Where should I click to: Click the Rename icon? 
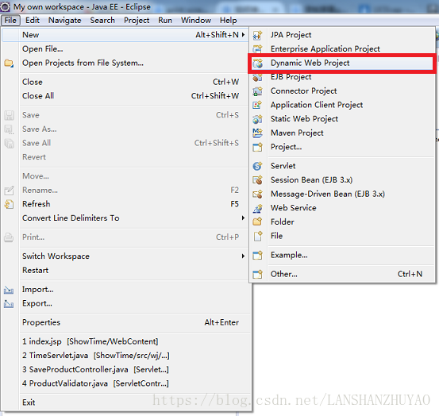[x=9, y=191]
